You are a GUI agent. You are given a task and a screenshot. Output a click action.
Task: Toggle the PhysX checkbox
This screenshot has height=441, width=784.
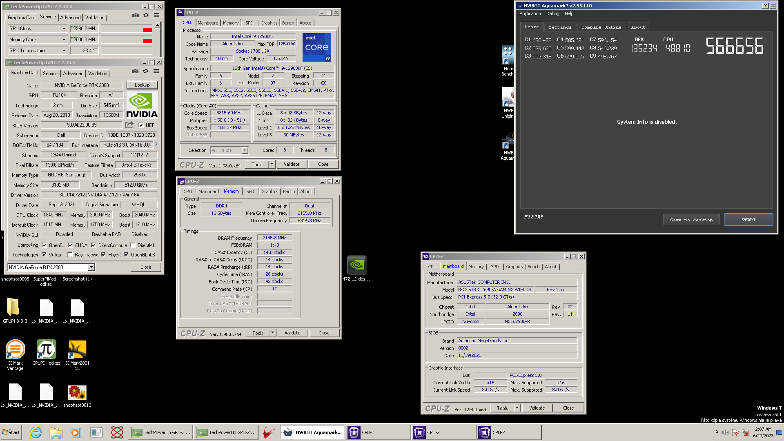coord(103,254)
